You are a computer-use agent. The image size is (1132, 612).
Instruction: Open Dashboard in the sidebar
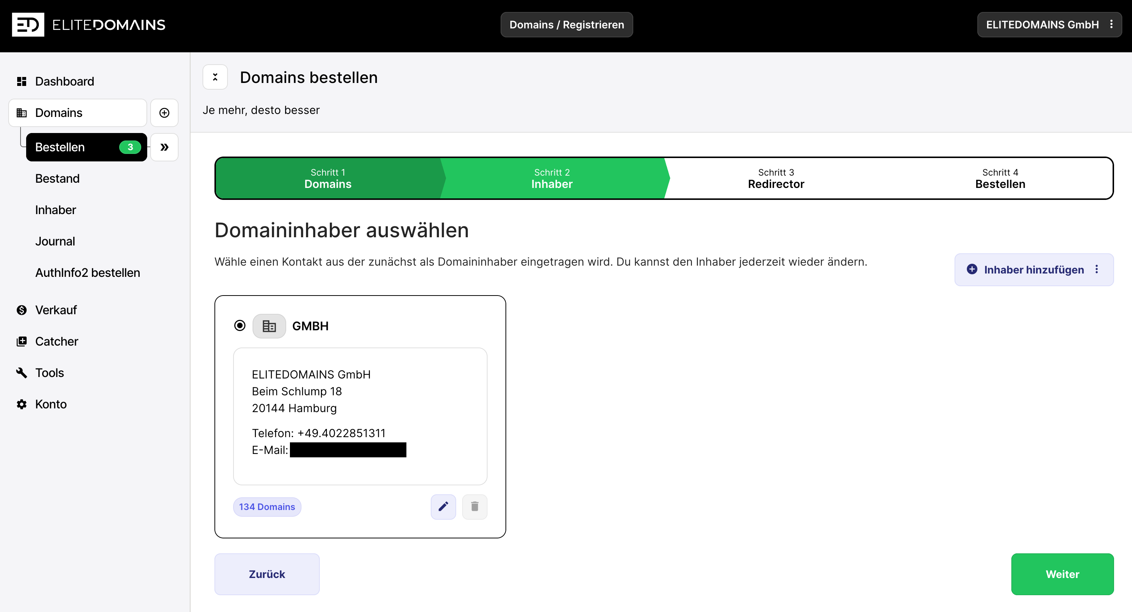64,81
